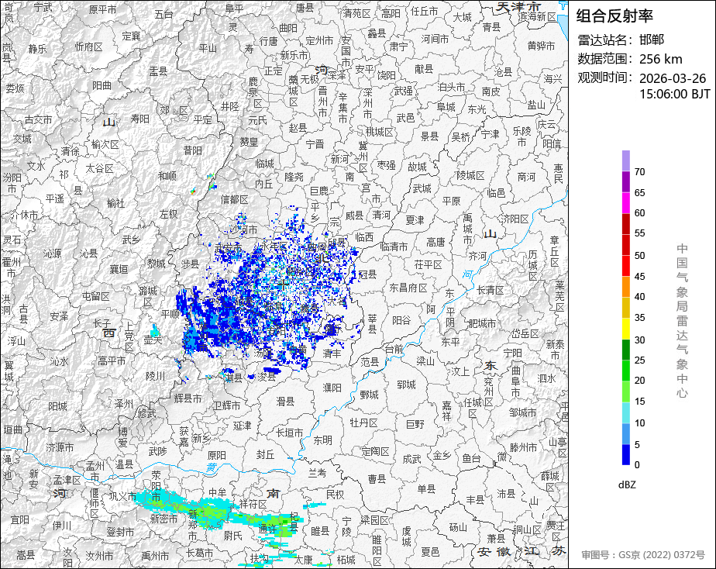Pick the purple 65–70 dBZ swatch
The width and height of the screenshot is (716, 569).
pos(625,181)
